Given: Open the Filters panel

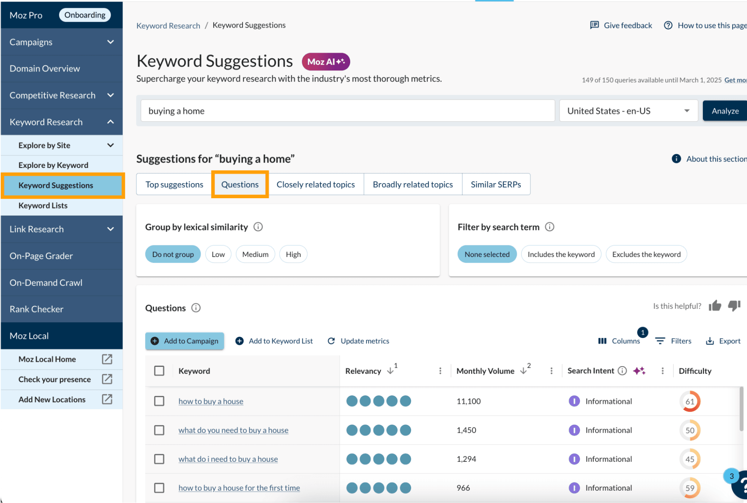Looking at the screenshot, I should pos(674,341).
